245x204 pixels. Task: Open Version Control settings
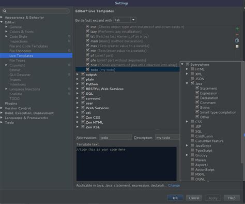[18, 108]
